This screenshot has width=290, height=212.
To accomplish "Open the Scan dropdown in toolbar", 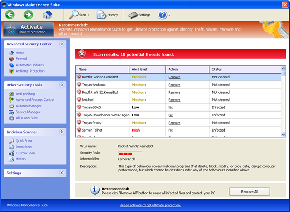I will [x=79, y=15].
